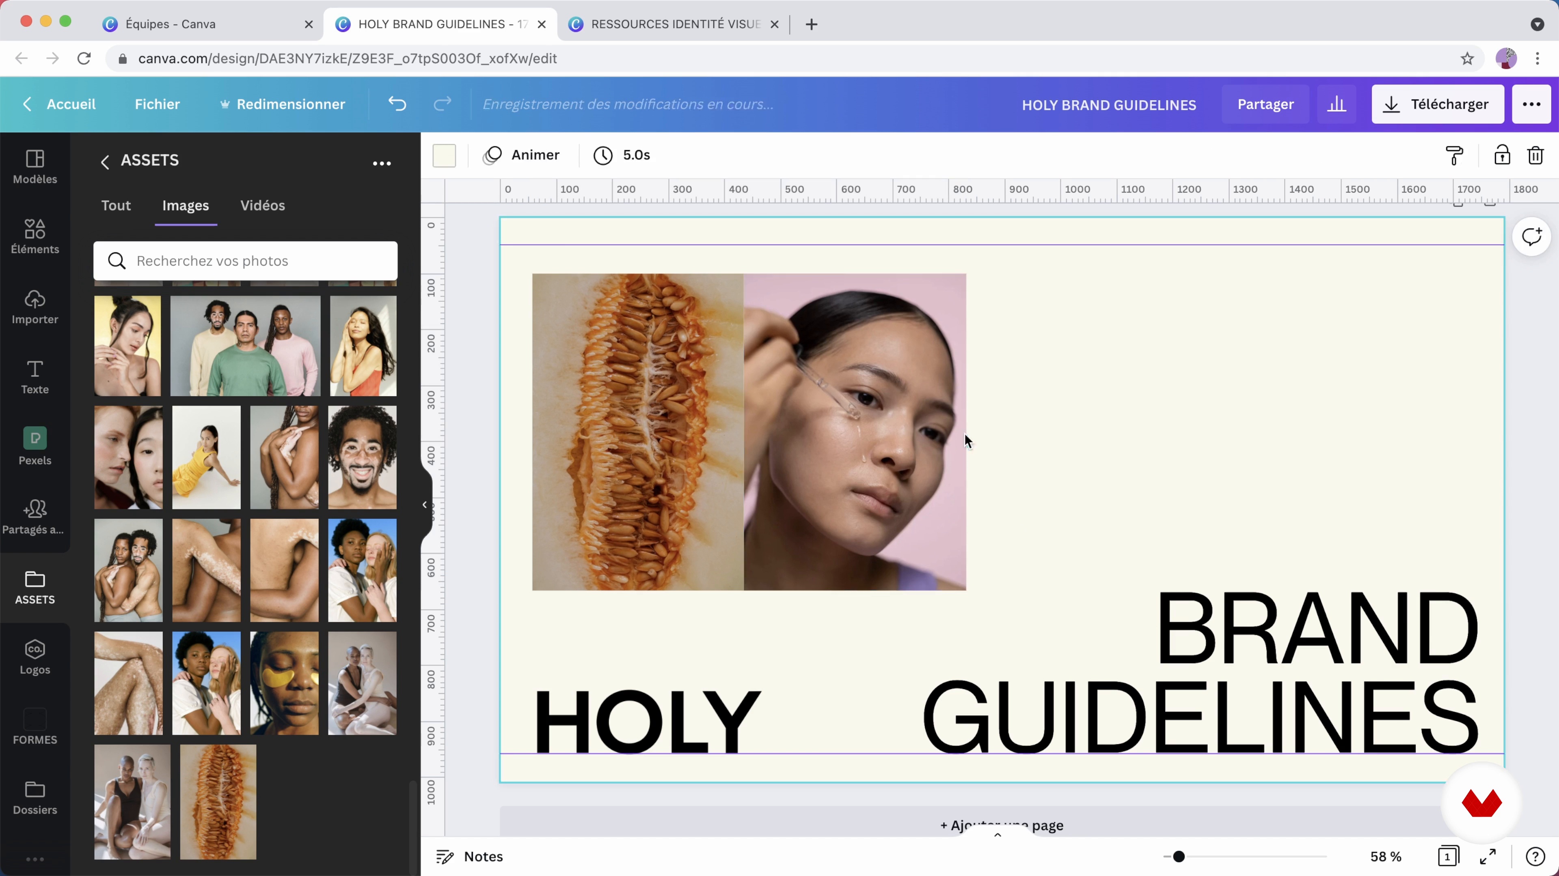This screenshot has width=1559, height=876.
Task: Open the help question mark
Action: pos(1535,856)
